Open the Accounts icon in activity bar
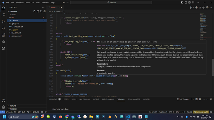The height and width of the screenshot is (120, 214). tap(3, 100)
